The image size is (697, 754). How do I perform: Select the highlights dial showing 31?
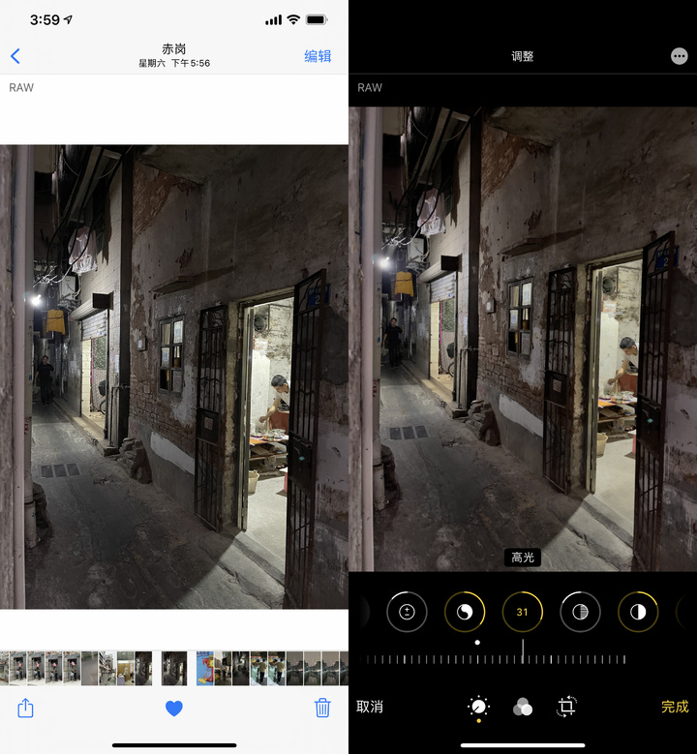pyautogui.click(x=523, y=612)
